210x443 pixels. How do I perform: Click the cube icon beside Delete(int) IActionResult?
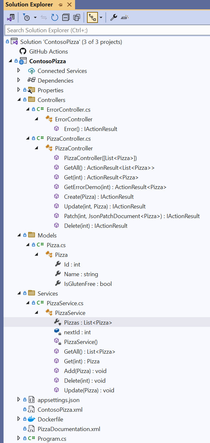57,226
